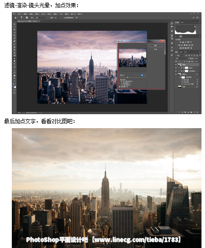Switch to the Paths tab
The image size is (205, 248).
click(x=186, y=52)
